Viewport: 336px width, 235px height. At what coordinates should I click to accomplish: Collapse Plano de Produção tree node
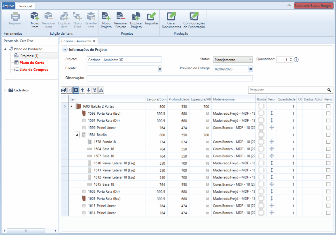[5, 49]
